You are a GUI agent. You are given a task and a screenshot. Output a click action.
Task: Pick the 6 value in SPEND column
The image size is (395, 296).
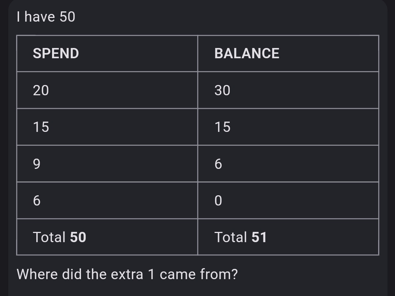37,200
